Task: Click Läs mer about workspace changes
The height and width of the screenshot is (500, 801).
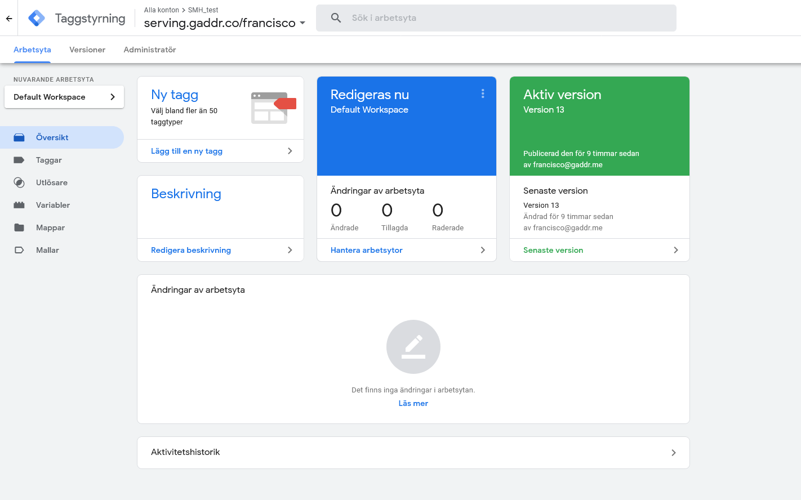Action: click(413, 403)
